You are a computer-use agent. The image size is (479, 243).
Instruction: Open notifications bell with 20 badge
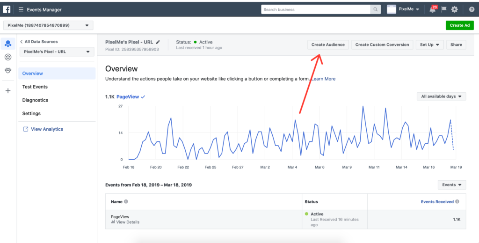tap(433, 9)
